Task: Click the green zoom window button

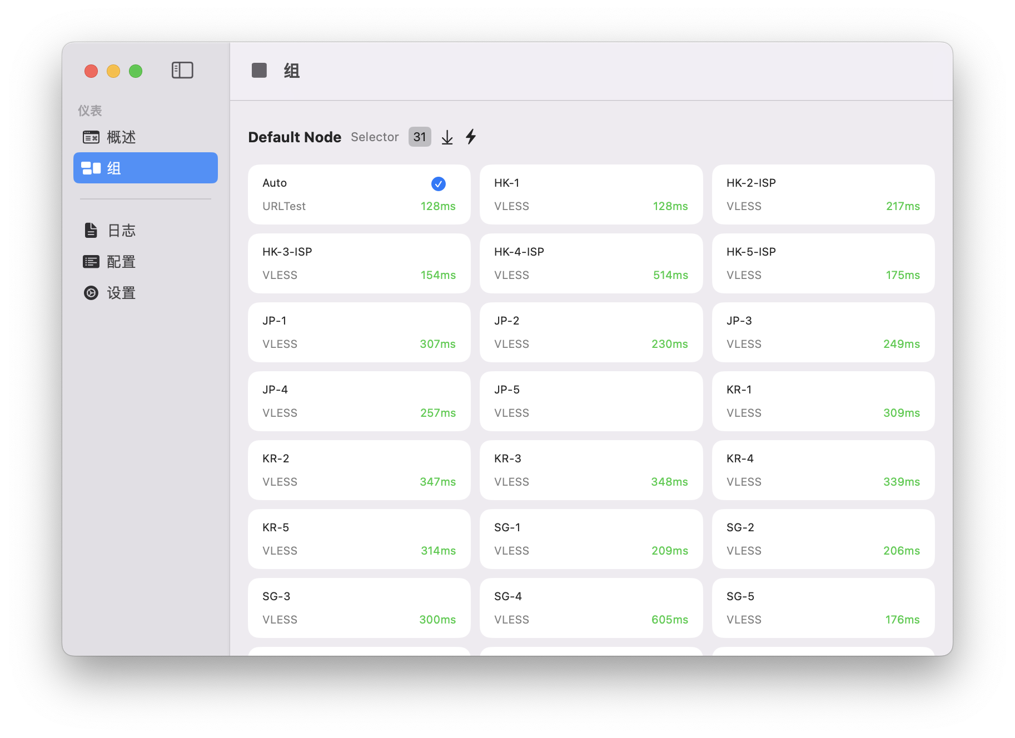Action: pos(136,71)
